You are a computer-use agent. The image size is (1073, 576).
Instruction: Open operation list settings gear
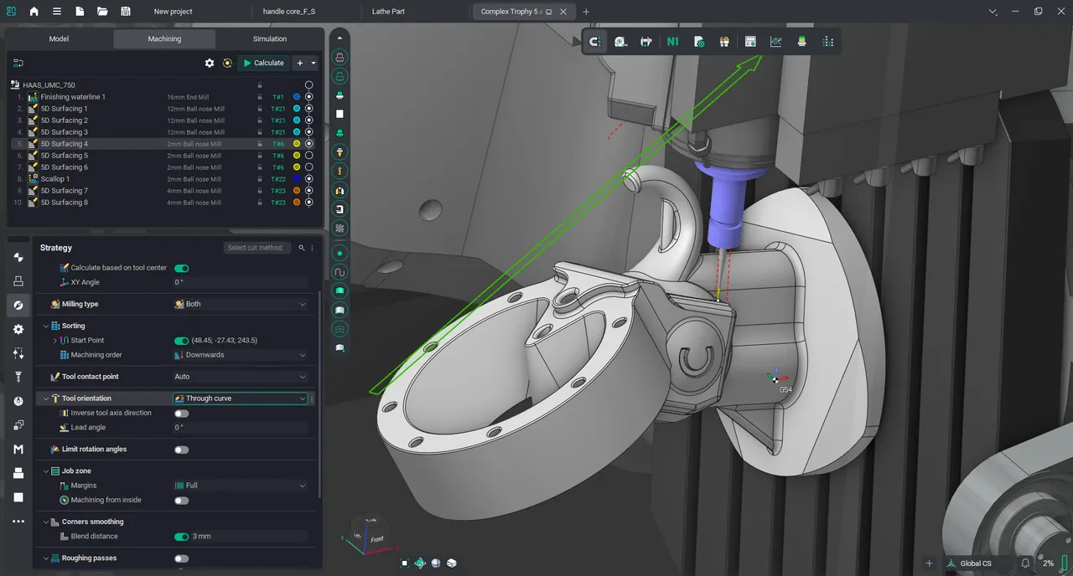[x=210, y=63]
